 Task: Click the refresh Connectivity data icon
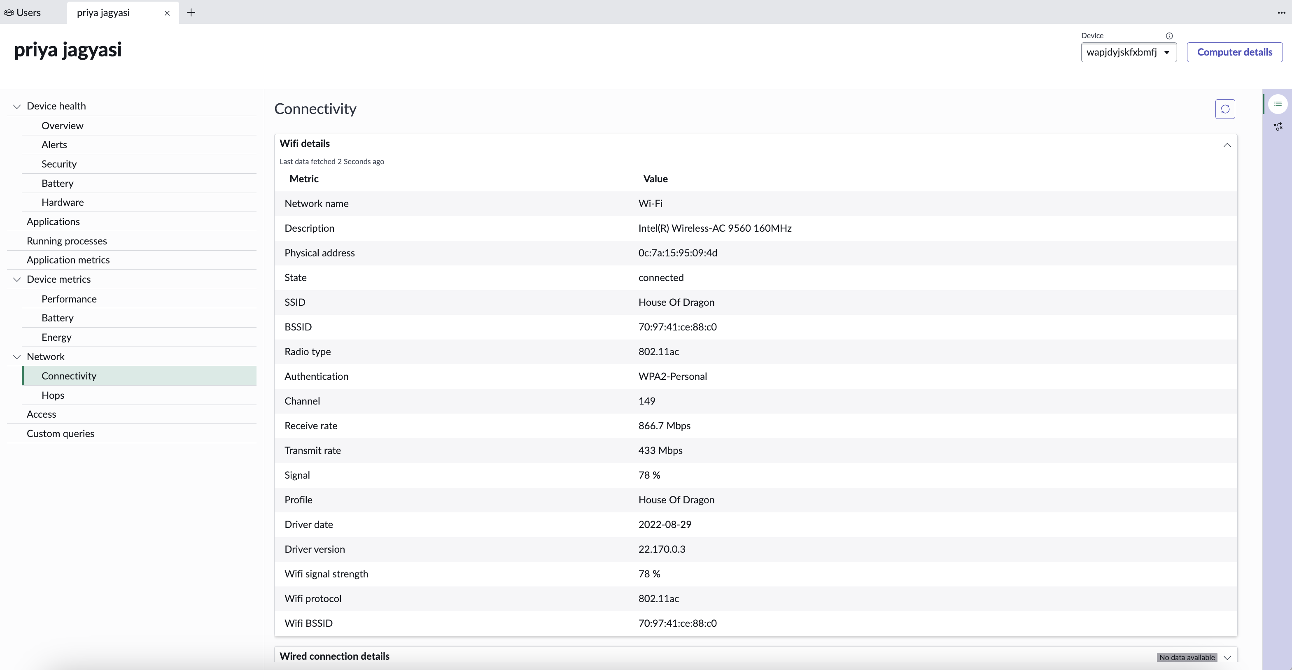point(1225,109)
